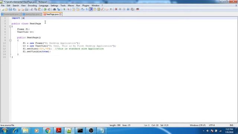Show hidden system tray icons arrow
Viewport: 238px width, 134px height.
point(203,131)
